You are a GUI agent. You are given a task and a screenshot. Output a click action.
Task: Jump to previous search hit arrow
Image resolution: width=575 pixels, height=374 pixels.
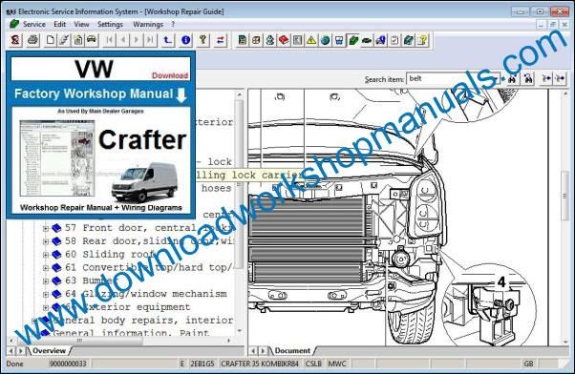546,78
